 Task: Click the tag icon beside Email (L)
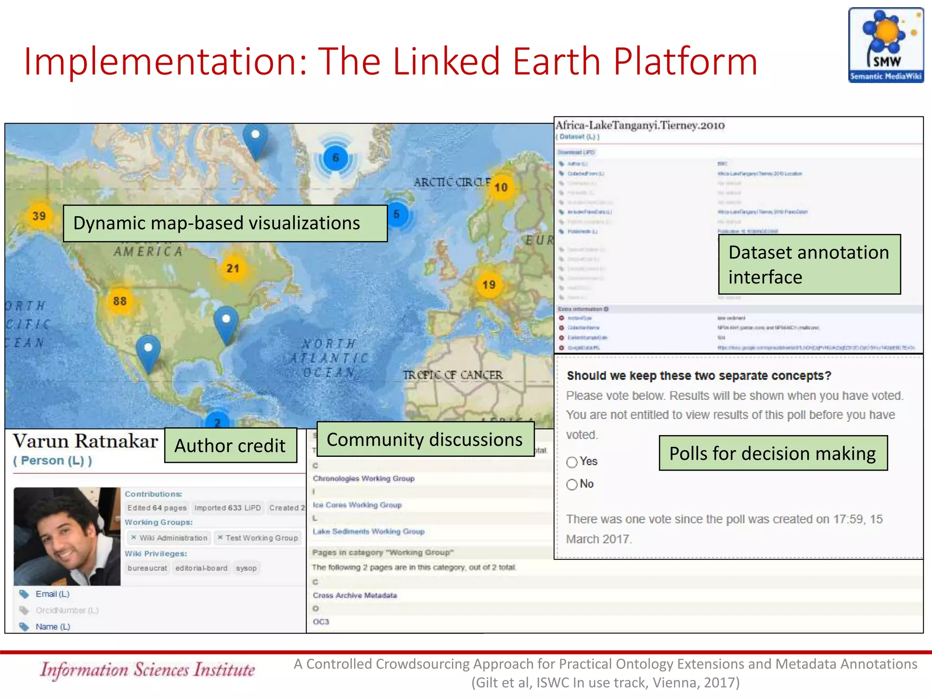tap(24, 594)
